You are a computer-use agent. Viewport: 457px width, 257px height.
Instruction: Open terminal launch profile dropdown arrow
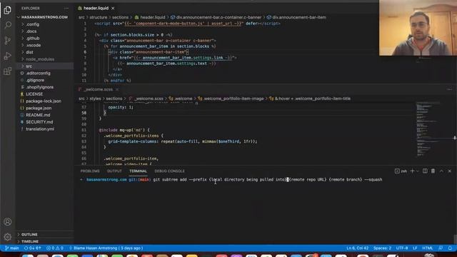(417, 171)
